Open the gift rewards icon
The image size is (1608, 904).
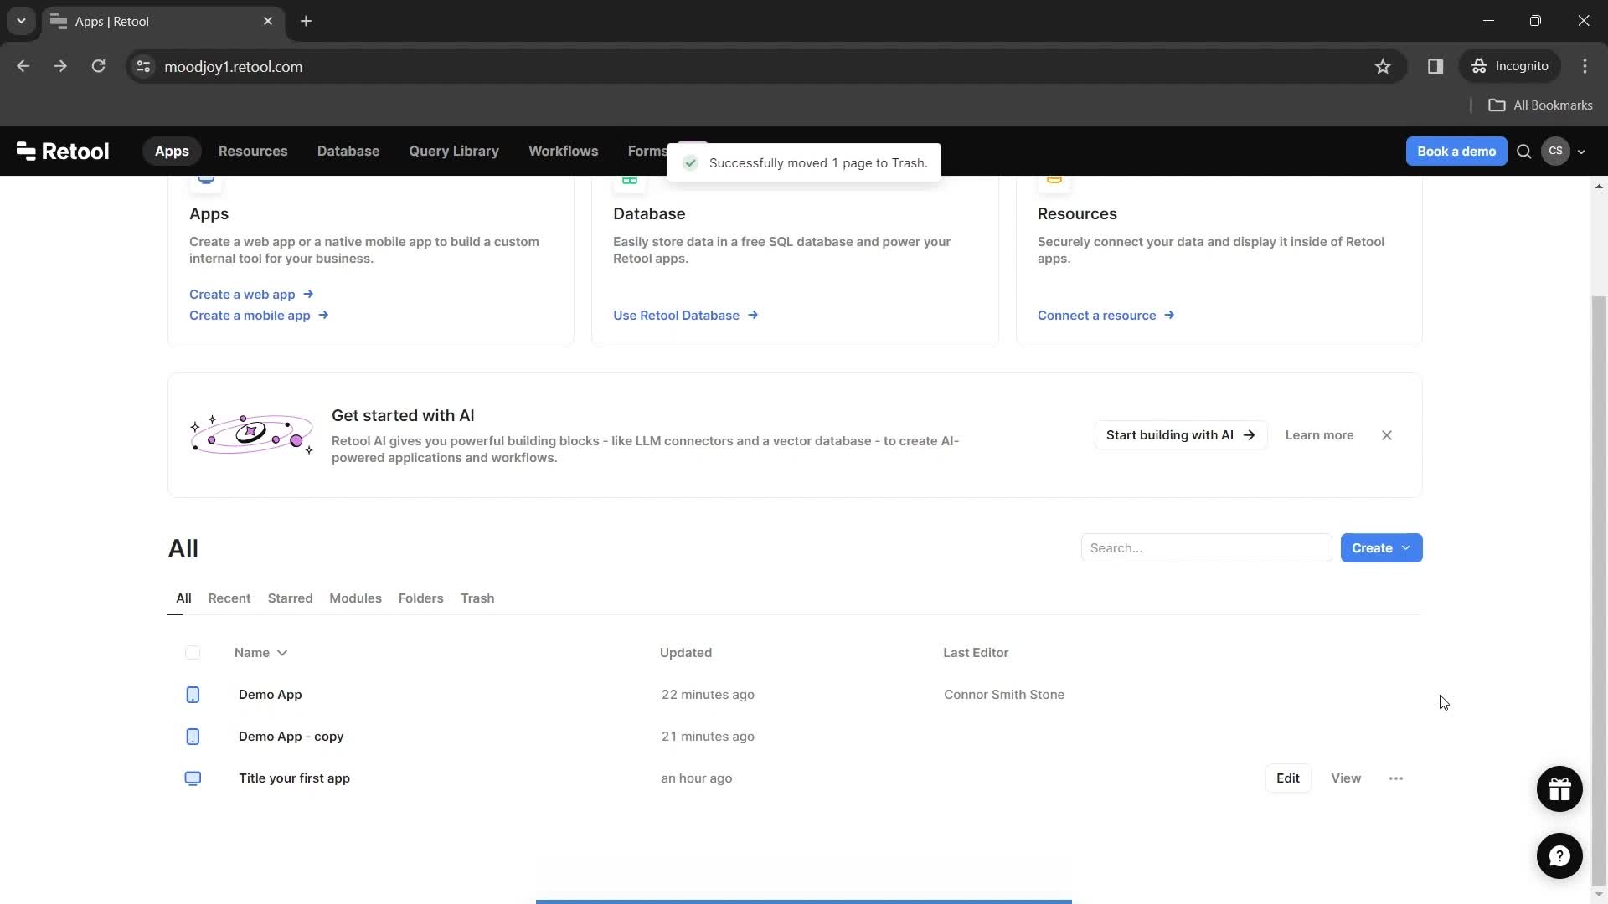click(1559, 789)
